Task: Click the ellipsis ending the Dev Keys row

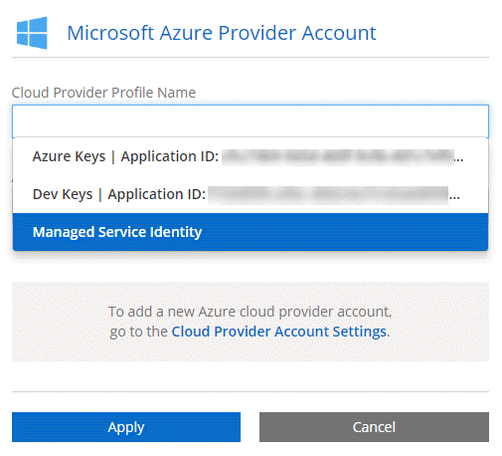Action: click(x=454, y=197)
